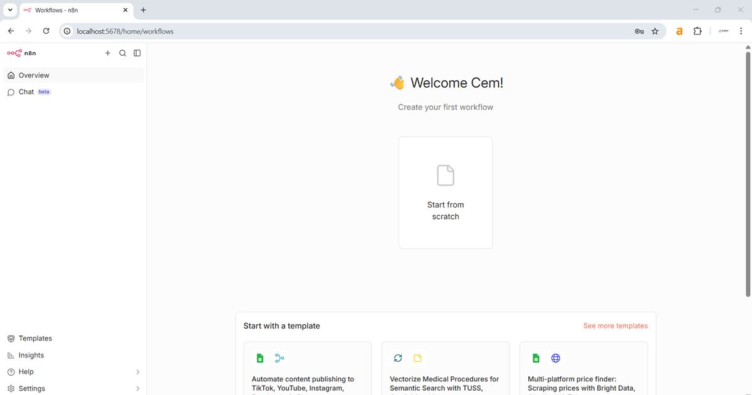Click the password manager key icon
This screenshot has width=752, height=395.
[639, 31]
